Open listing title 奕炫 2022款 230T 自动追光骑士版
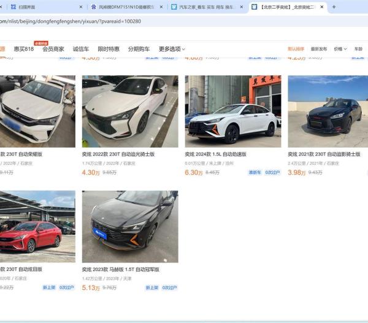Image resolution: width=368 pixels, height=323 pixels. 118,154
